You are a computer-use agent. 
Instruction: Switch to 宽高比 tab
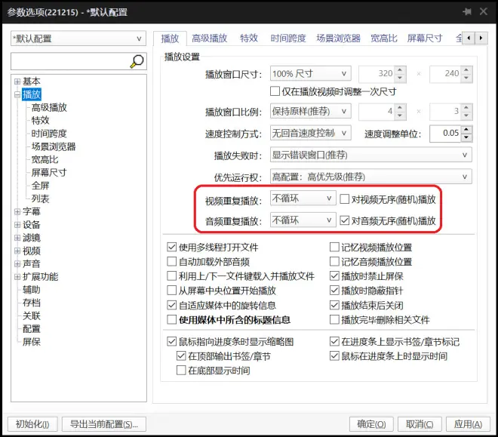click(383, 38)
